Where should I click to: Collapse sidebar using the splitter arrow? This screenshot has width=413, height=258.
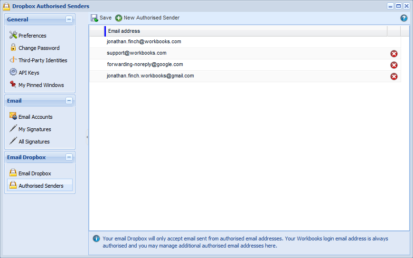pyautogui.click(x=87, y=137)
